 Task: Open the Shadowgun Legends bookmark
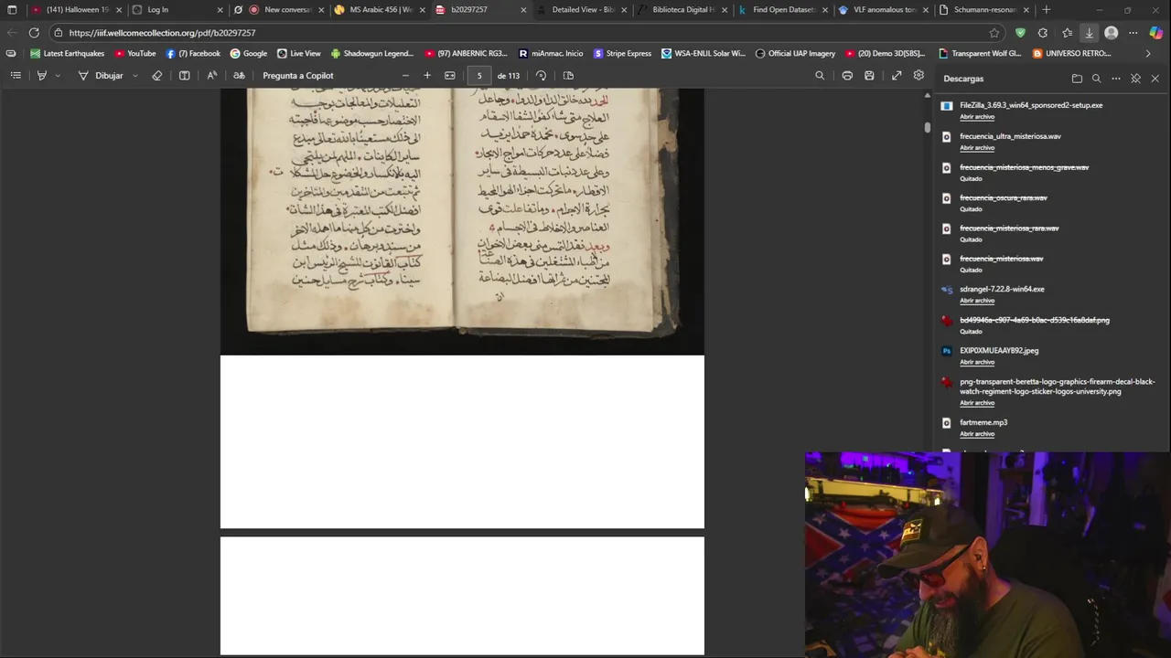coord(372,54)
